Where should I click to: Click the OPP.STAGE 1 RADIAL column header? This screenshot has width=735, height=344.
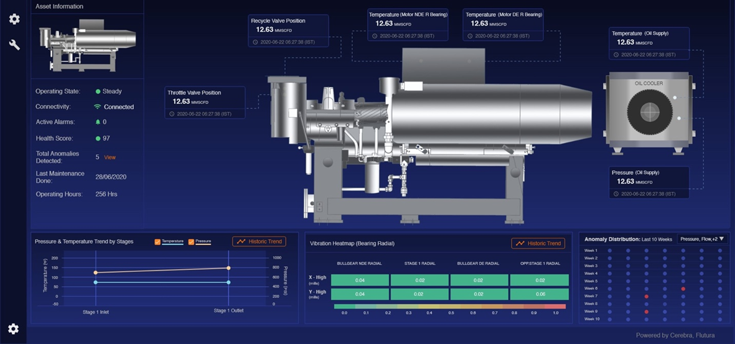(540, 263)
